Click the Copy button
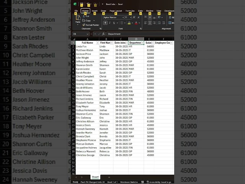Viewport: 245px width, 184px height. pyautogui.click(x=87, y=20)
